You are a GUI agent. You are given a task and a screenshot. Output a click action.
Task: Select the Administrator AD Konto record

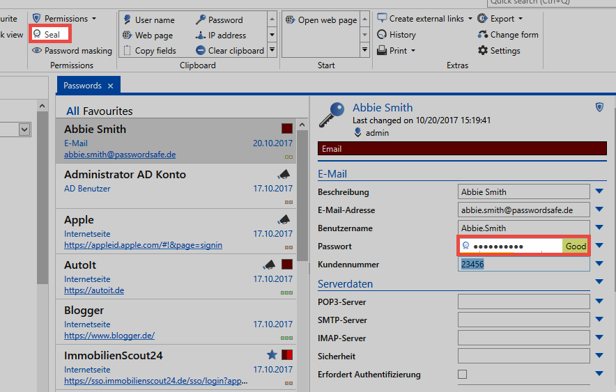click(176, 186)
